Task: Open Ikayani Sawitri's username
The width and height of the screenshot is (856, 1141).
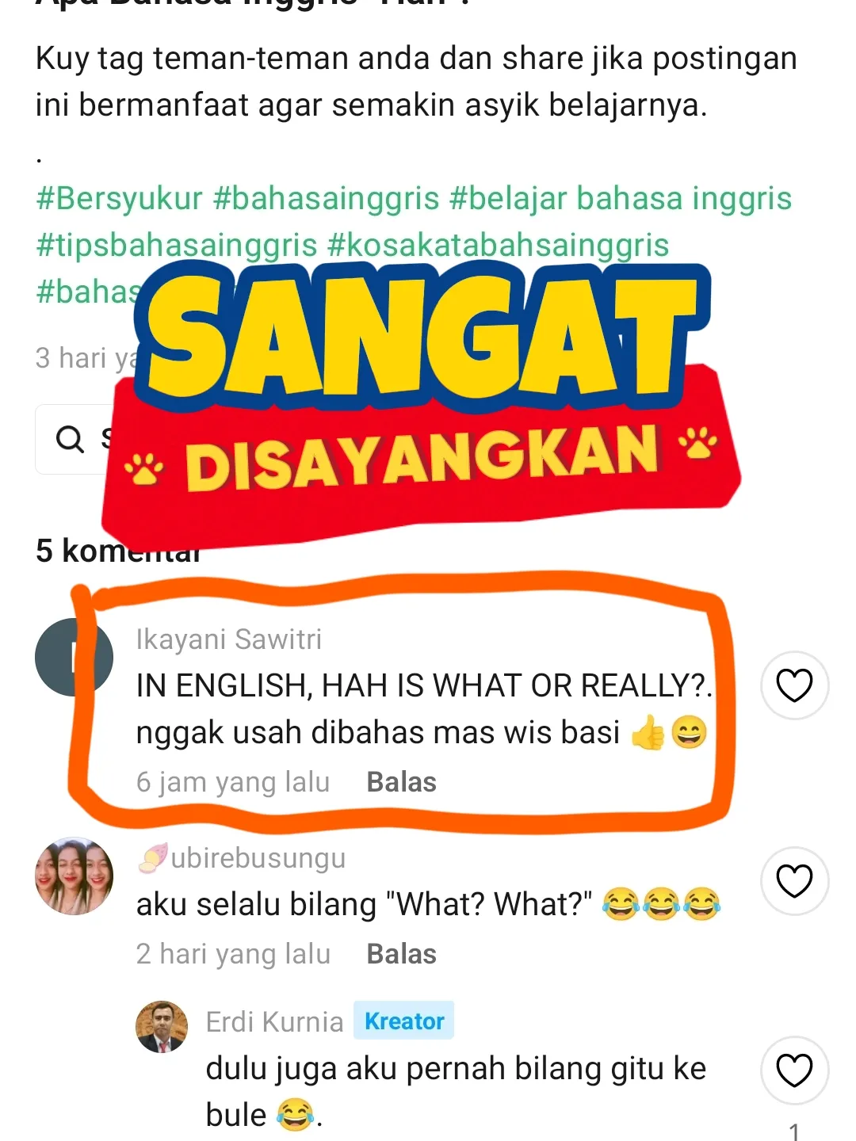Action: pyautogui.click(x=229, y=639)
